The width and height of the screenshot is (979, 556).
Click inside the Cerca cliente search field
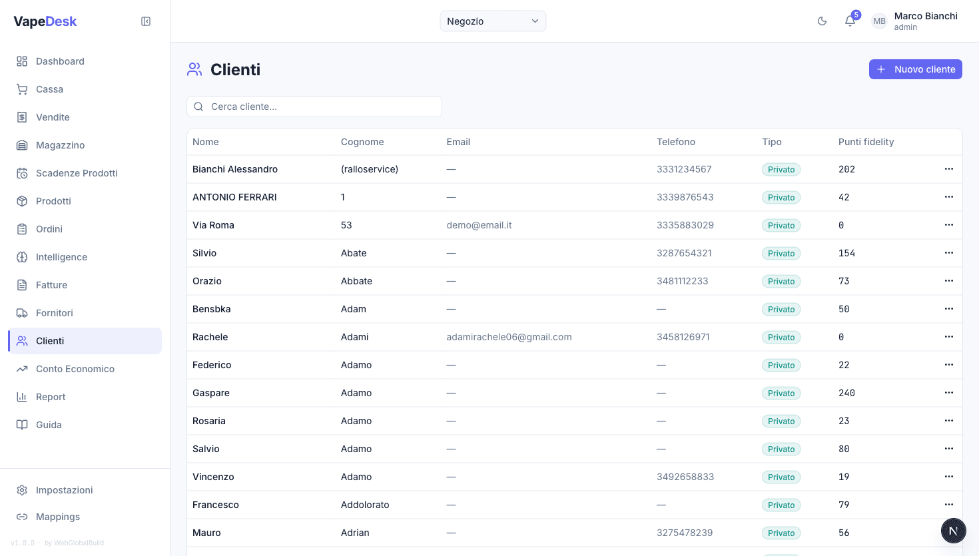tap(314, 107)
